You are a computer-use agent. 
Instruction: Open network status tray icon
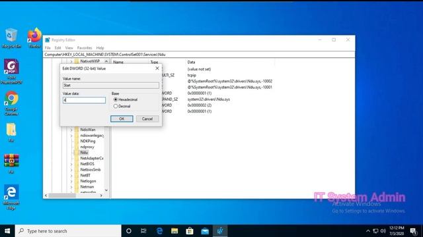(x=375, y=231)
